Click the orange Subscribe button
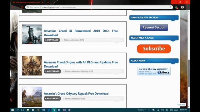Screen dimensions: 200x112 coord(154,49)
